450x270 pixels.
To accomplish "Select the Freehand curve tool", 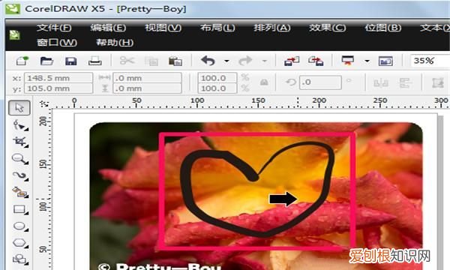I will 20,175.
